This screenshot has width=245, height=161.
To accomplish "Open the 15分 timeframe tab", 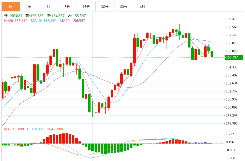I will [x=86, y=7].
